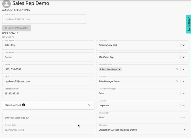Expand the State Licenses section

coord(89,105)
